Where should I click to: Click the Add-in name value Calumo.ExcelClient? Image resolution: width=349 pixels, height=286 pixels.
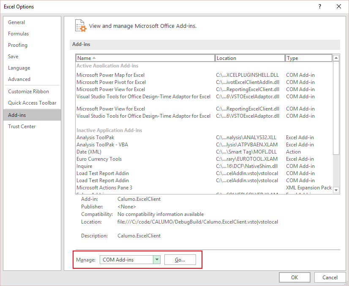pyautogui.click(x=139, y=199)
